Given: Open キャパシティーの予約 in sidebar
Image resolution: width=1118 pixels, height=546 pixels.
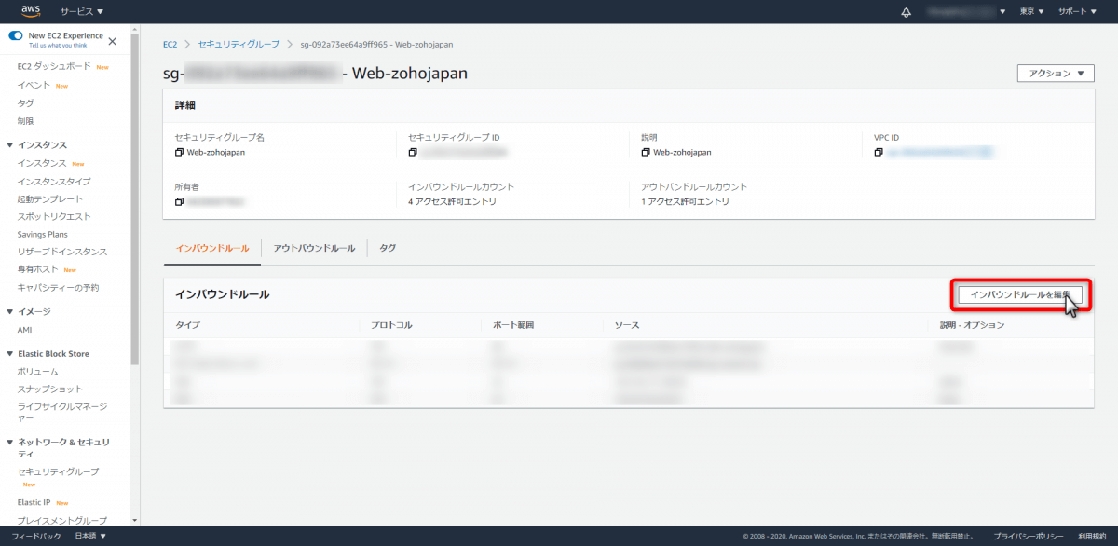Looking at the screenshot, I should 58,288.
